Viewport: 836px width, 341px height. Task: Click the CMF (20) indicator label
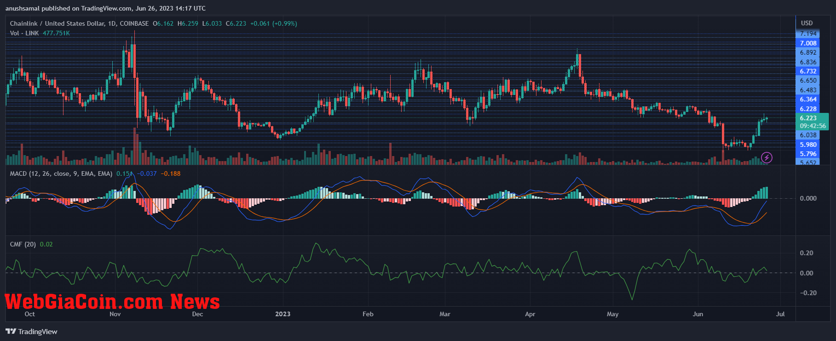[x=23, y=244]
